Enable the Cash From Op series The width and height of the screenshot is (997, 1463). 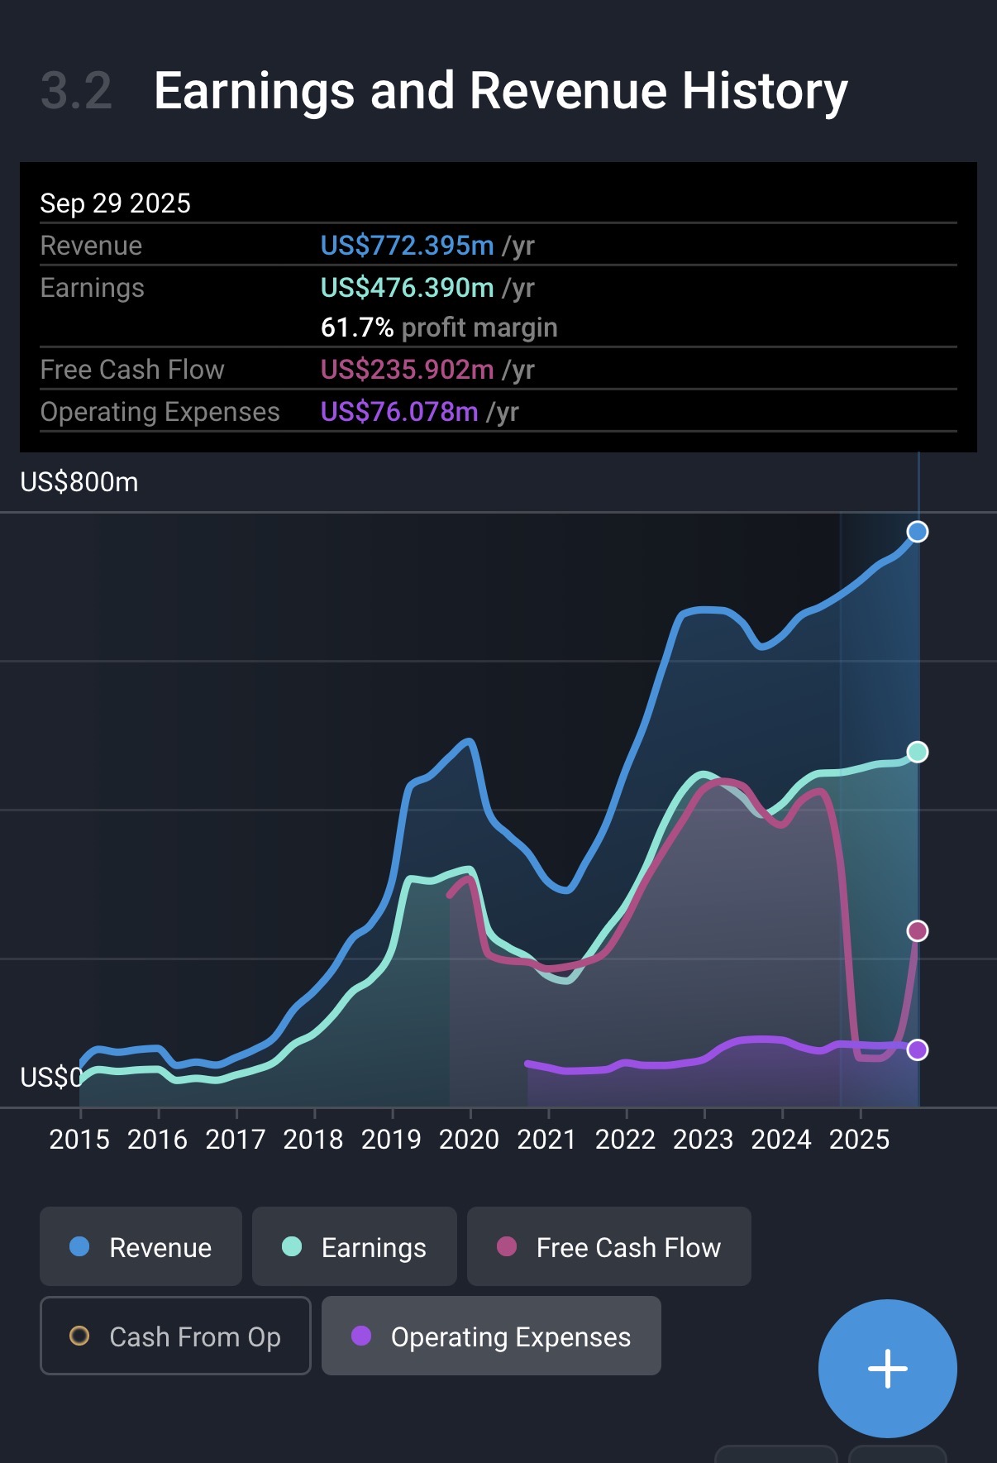175,1336
